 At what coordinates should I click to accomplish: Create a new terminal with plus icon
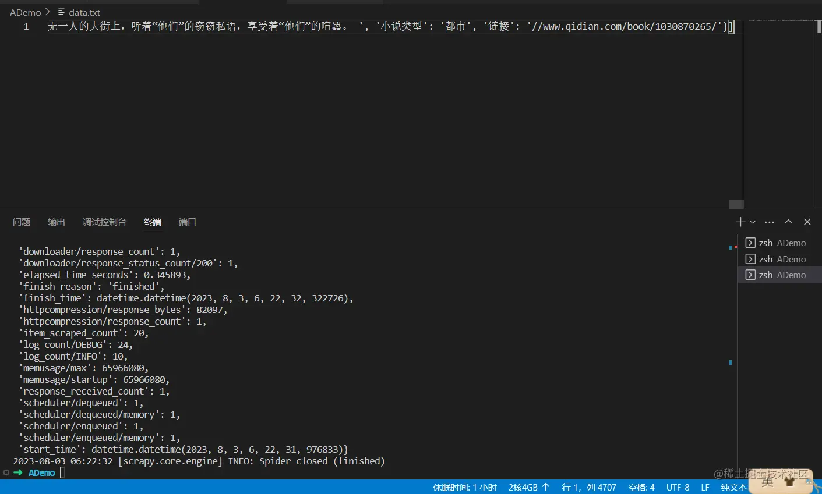pos(740,222)
